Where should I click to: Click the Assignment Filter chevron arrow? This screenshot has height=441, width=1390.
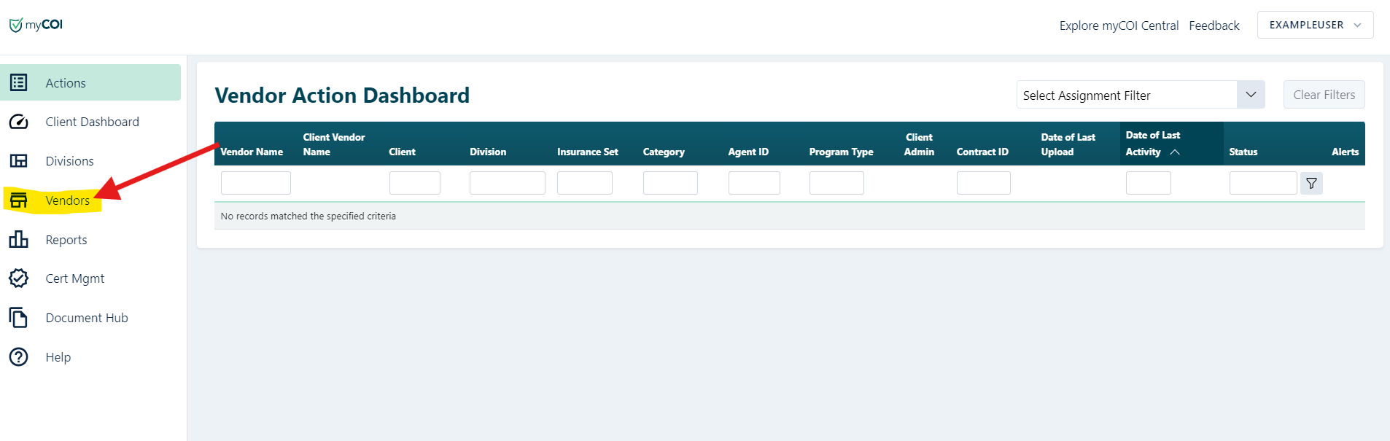1251,95
